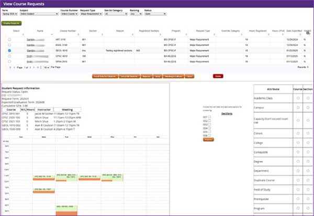Viewport: 314px width, 216px height.
Task: Go to the next results page
Action: point(34,67)
